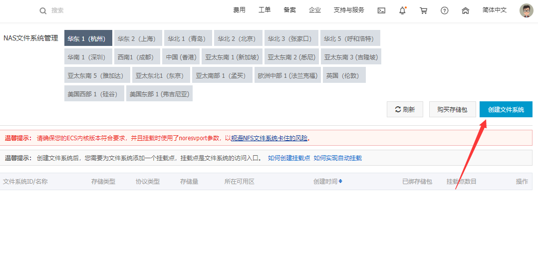The image size is (538, 274).
Task: Click the 刷新 refresh button
Action: tap(405, 109)
